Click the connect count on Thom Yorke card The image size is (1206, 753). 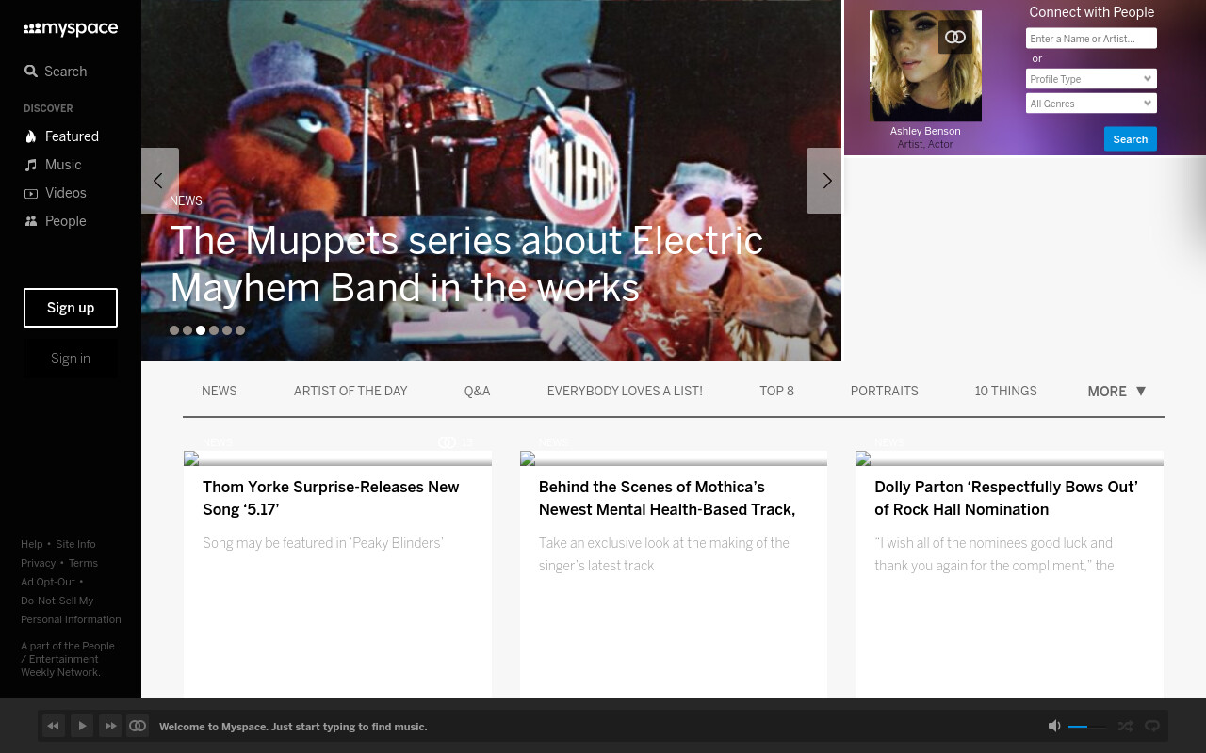457,442
